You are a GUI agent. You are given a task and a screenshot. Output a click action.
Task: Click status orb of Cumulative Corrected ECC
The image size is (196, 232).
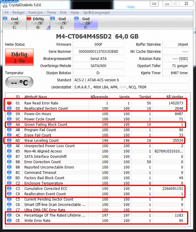click(x=9, y=188)
